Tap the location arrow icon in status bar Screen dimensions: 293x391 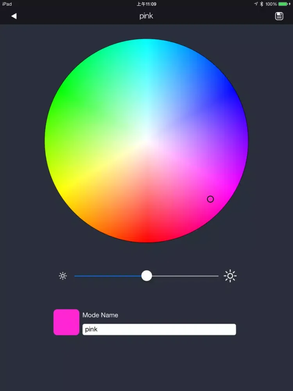coord(256,4)
